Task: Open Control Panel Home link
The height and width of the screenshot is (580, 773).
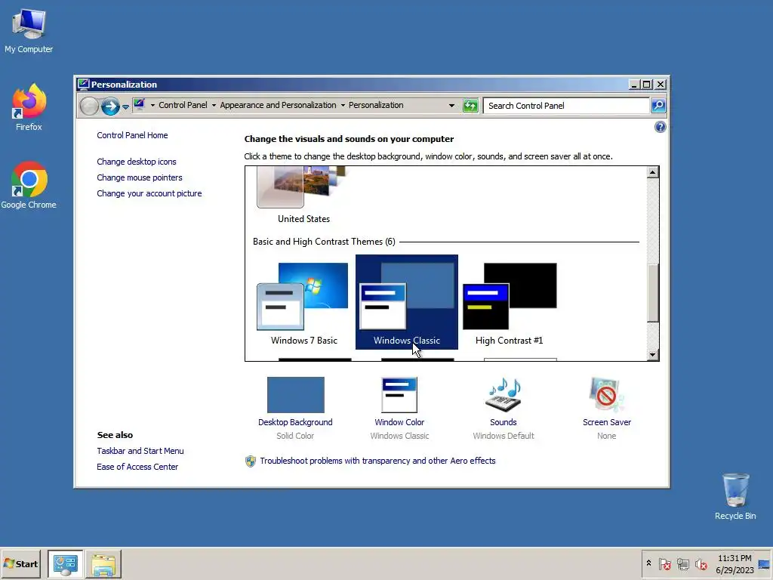Action: 132,135
